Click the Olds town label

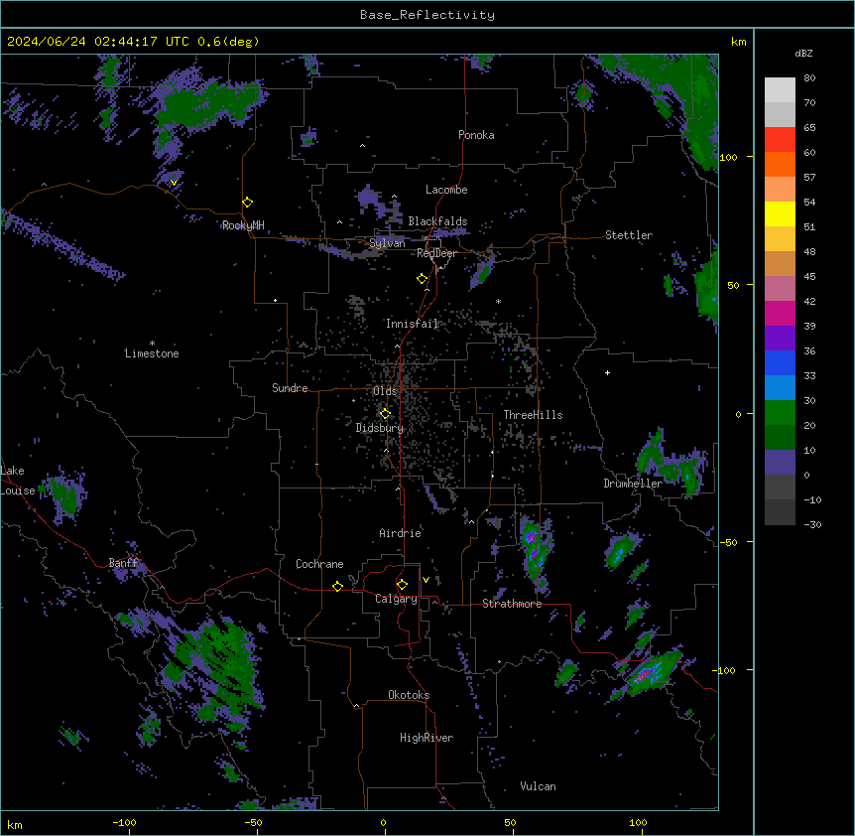click(385, 391)
